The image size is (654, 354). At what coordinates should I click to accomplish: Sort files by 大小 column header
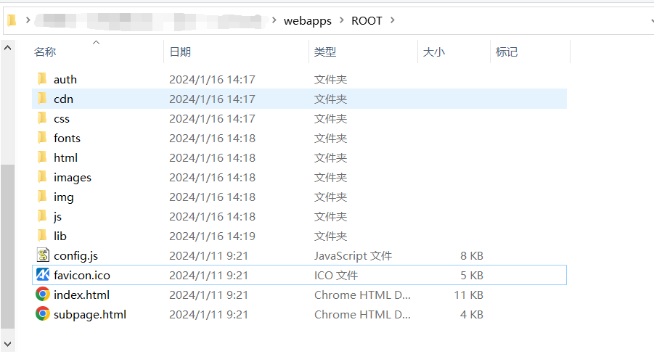(x=434, y=52)
